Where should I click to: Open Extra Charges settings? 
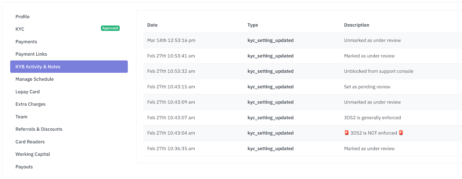(x=31, y=104)
